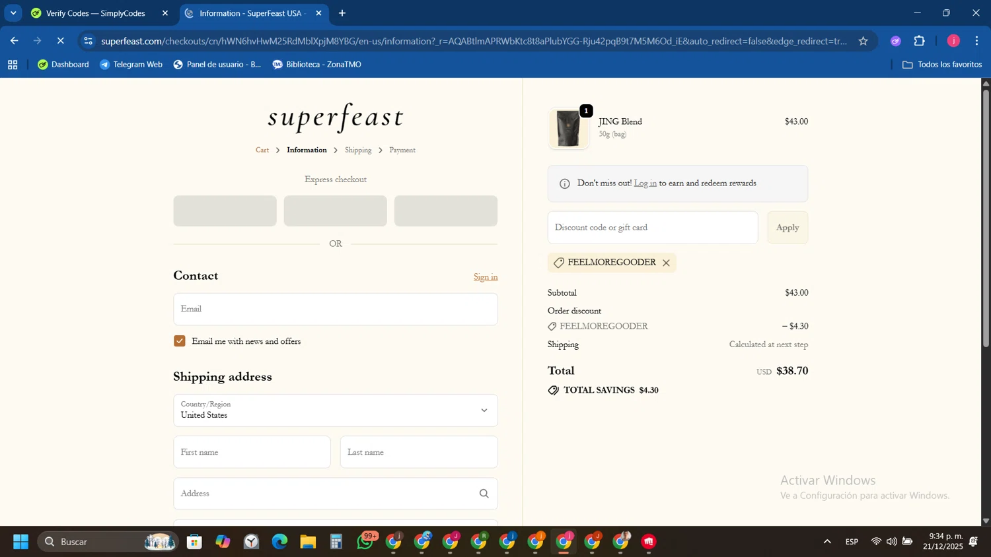
Task: Select the Payment breadcrumb step
Action: coord(402,150)
